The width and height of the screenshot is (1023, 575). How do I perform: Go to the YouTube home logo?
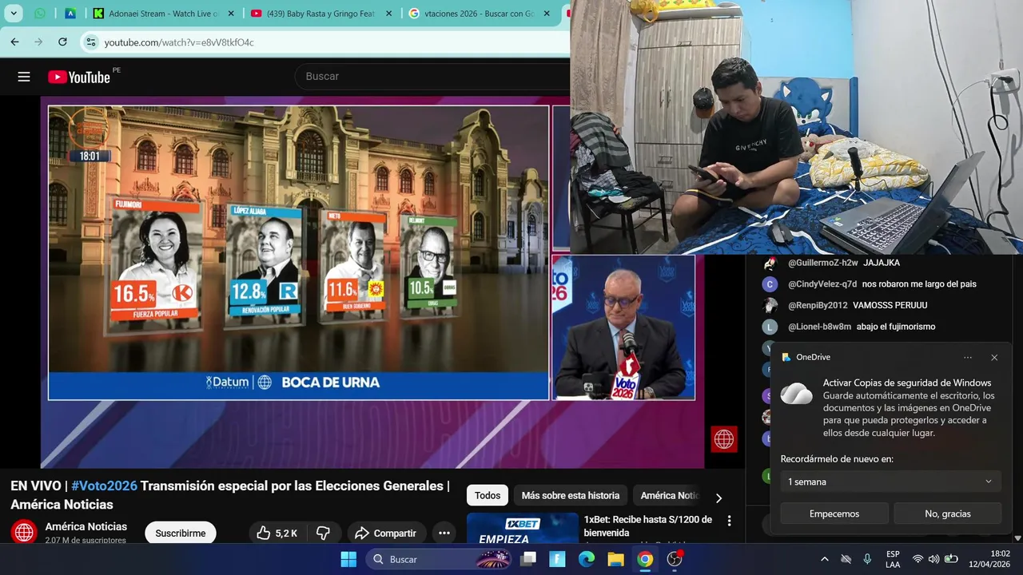click(79, 77)
